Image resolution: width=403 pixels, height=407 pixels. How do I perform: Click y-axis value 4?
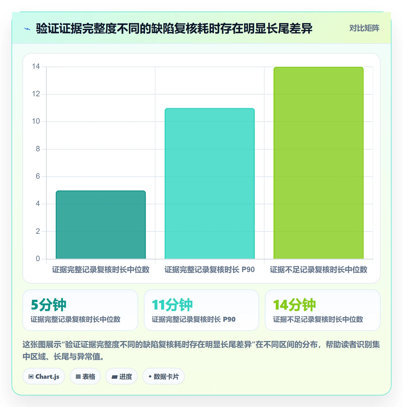38,204
